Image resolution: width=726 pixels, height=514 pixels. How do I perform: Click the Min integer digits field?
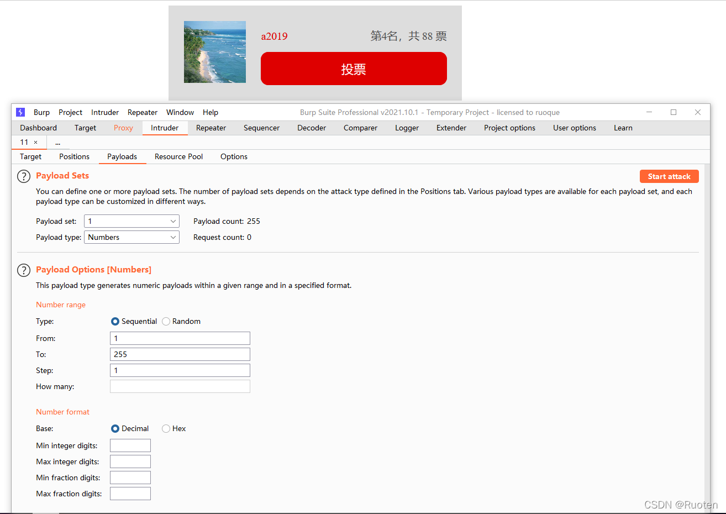130,445
